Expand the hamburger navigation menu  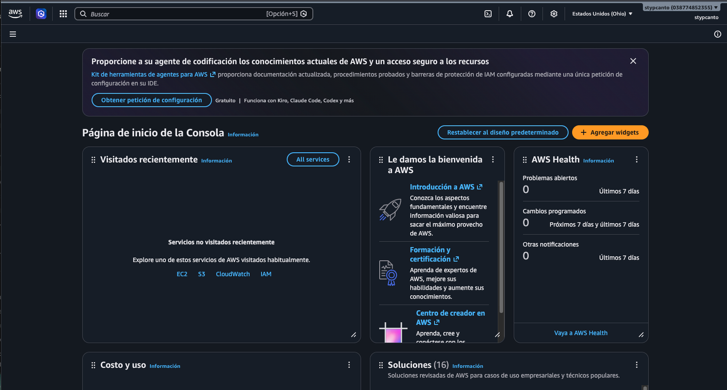click(13, 34)
